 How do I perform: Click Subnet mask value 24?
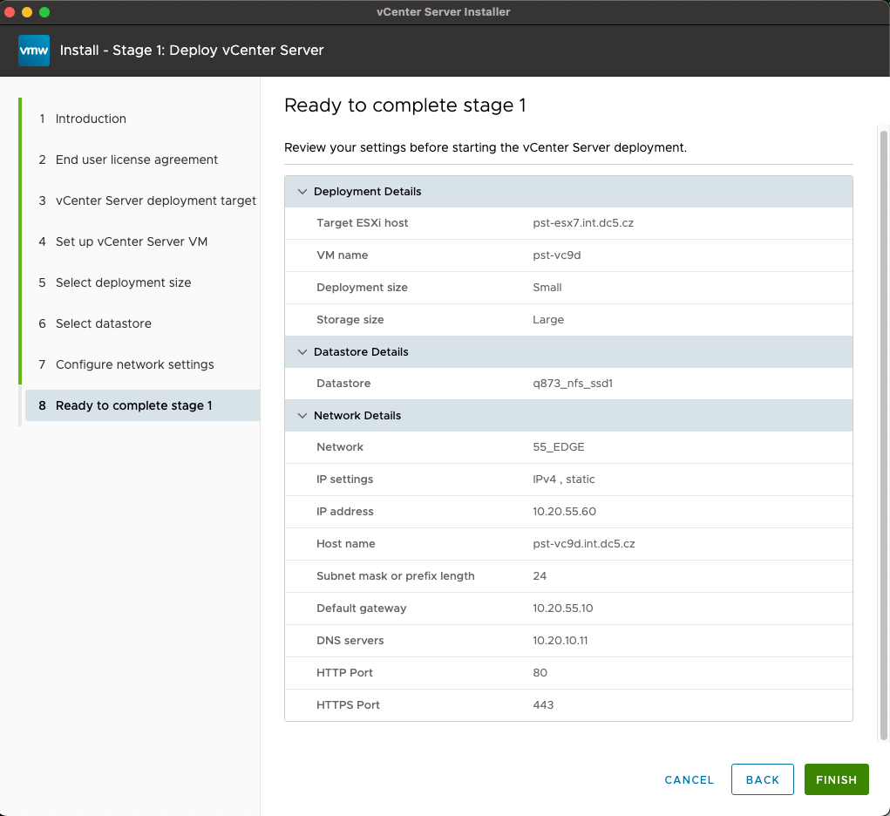[540, 575]
